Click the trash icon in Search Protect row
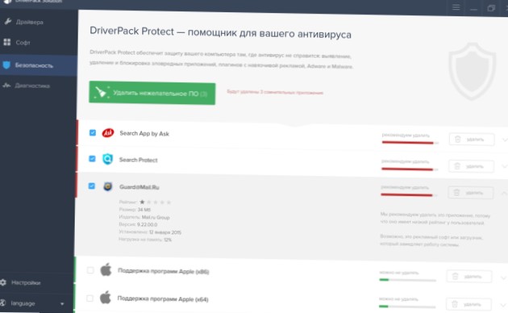Screen dimensions: 508x313 pyautogui.click(x=457, y=166)
